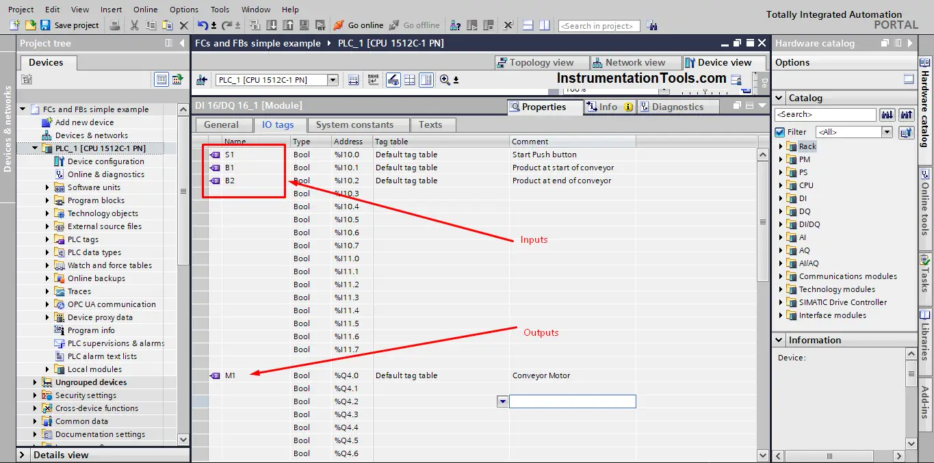Click the Copy icon in toolbar
The width and height of the screenshot is (934, 463).
(x=150, y=25)
